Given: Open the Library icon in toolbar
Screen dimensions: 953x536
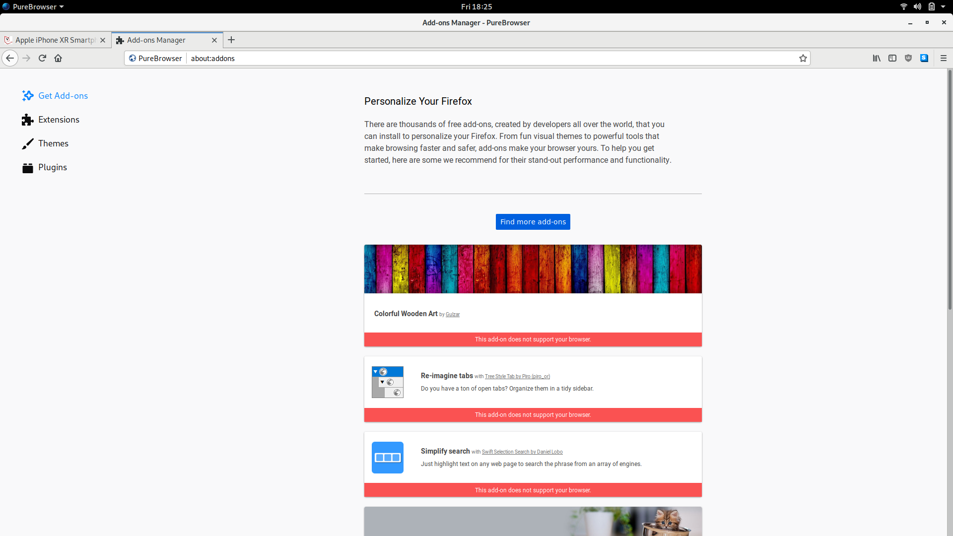Looking at the screenshot, I should [877, 58].
